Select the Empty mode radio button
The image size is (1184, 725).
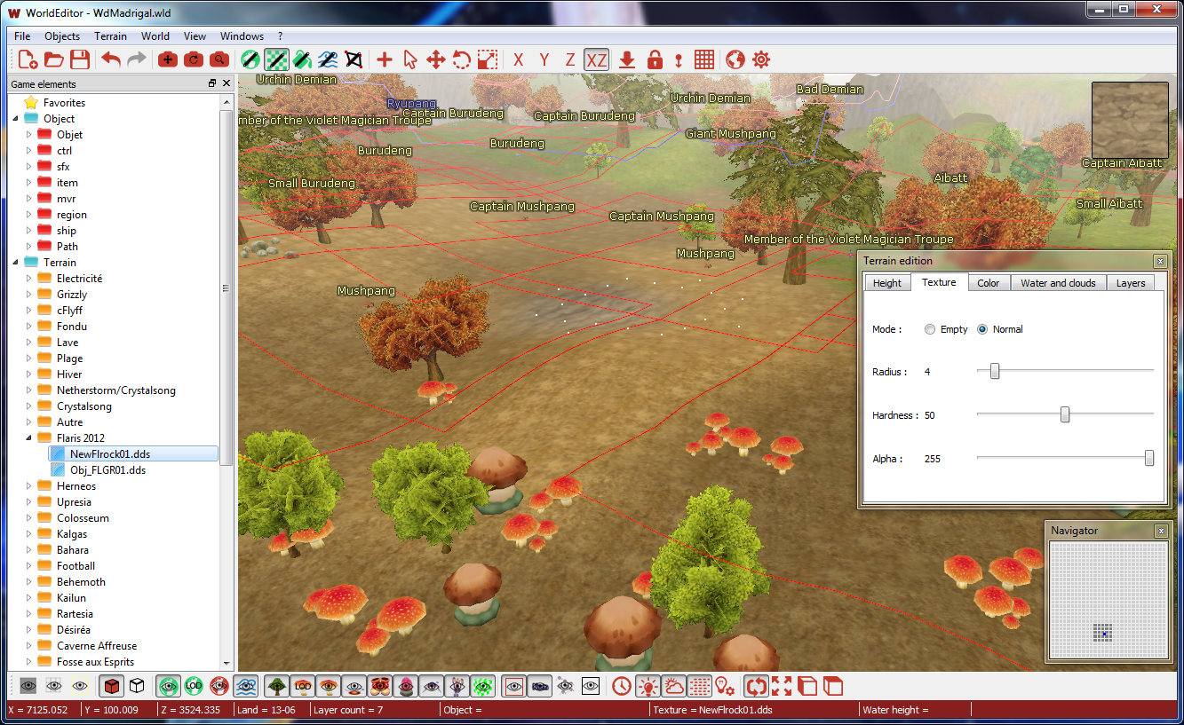point(930,329)
